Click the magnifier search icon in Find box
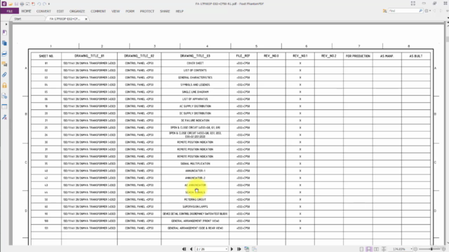The image size is (449, 252). 420,11
